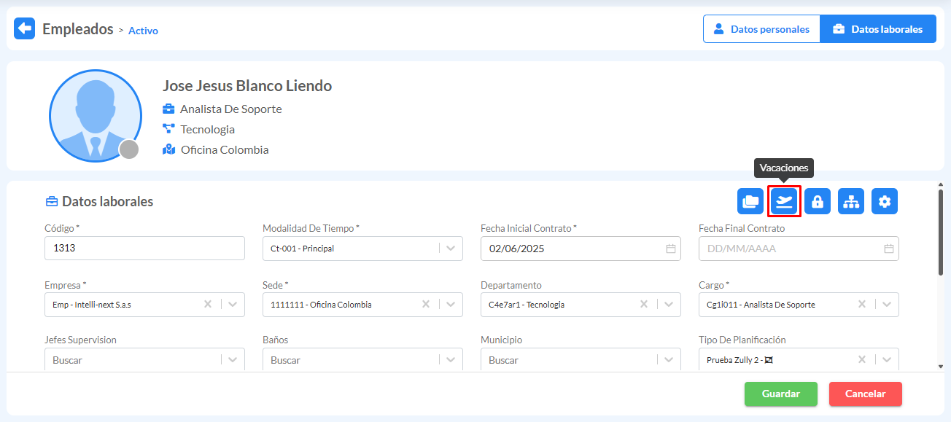Open the Vacaciones airplane icon
Image resolution: width=951 pixels, height=422 pixels.
tap(784, 202)
